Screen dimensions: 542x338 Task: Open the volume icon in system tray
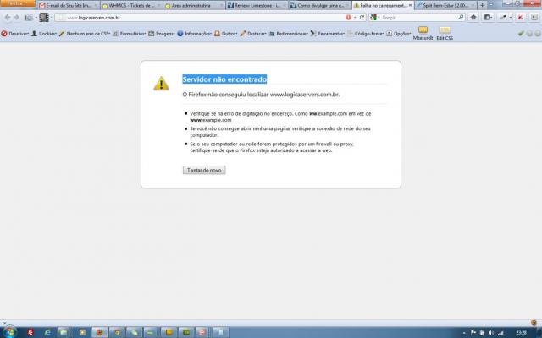pos(491,332)
